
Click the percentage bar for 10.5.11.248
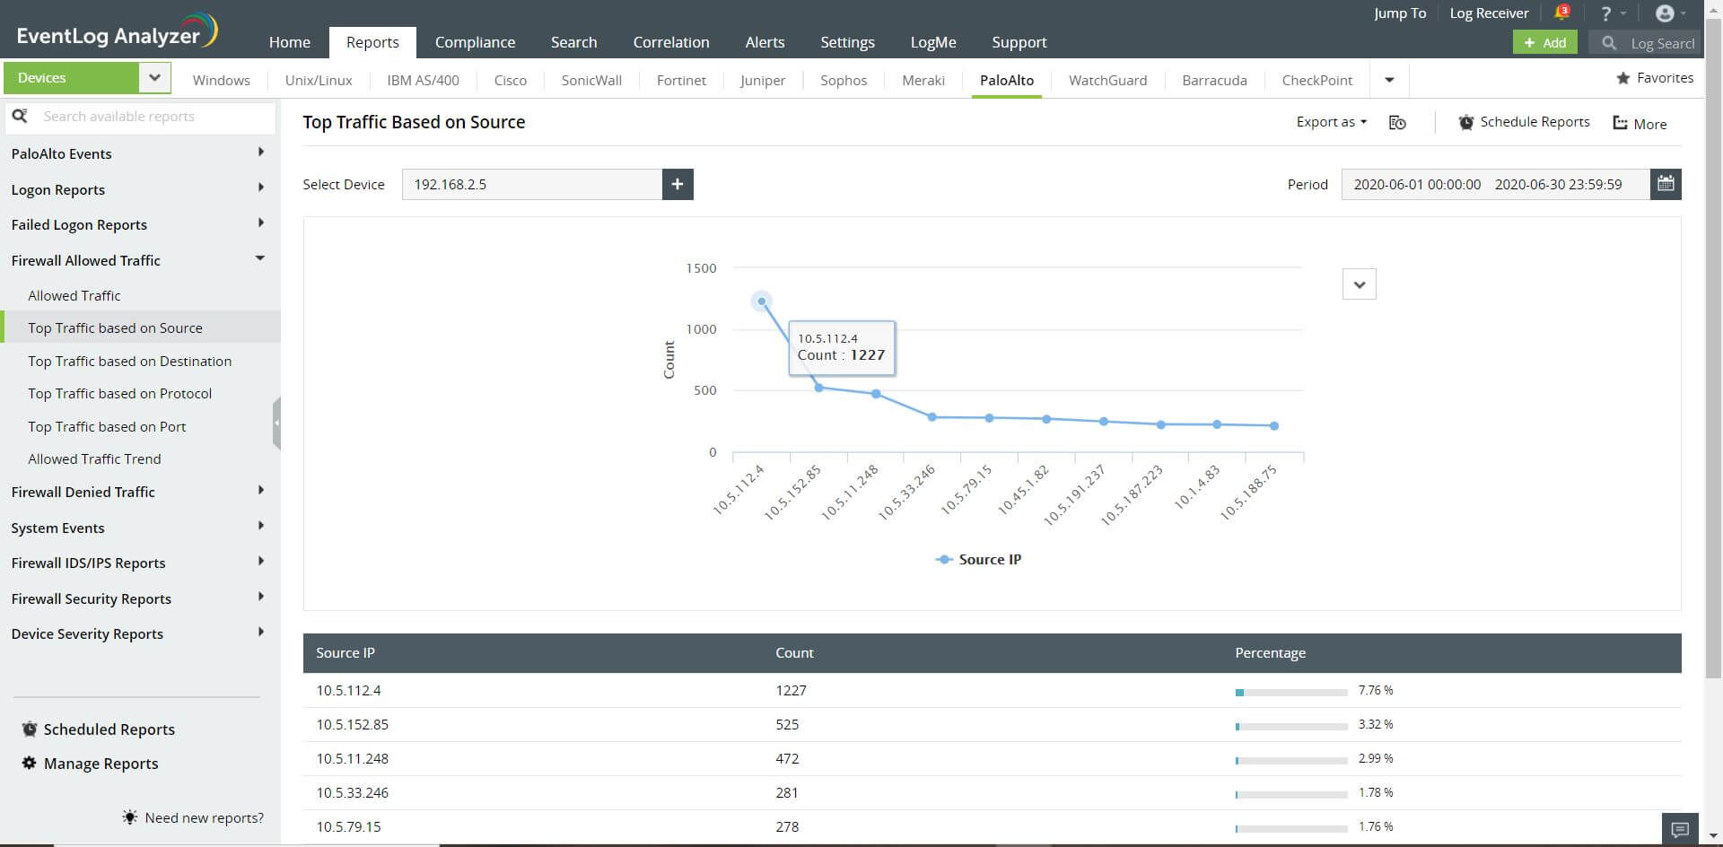[x=1291, y=760]
